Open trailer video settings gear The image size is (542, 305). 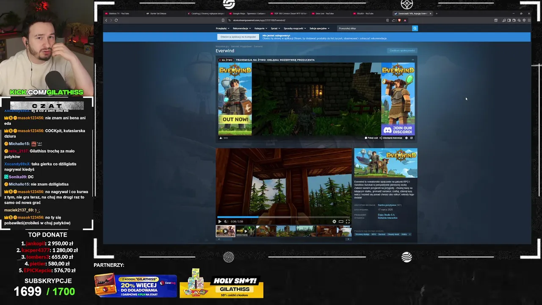click(334, 222)
